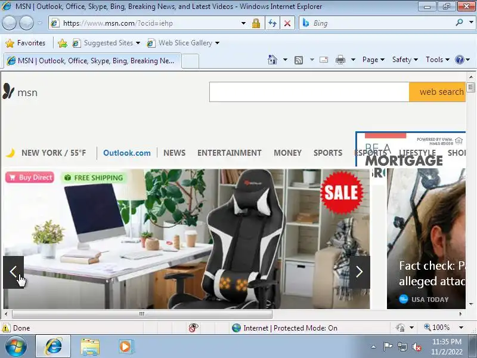Click the web search button
The height and width of the screenshot is (358, 477).
pyautogui.click(x=438, y=92)
